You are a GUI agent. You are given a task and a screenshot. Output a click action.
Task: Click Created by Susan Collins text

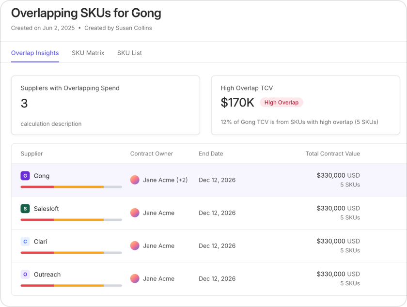click(x=118, y=28)
